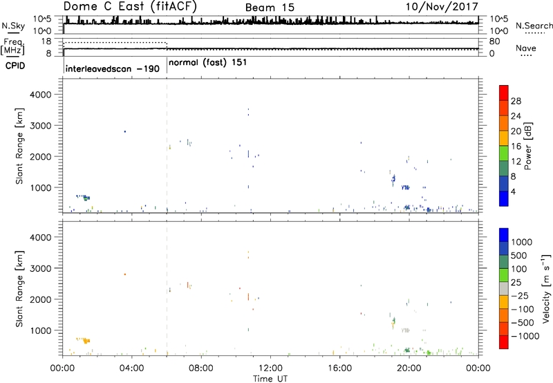This screenshot has width=553, height=383.
Task: Click the blue echo near 2800 km in power panel
Action: tap(124, 131)
